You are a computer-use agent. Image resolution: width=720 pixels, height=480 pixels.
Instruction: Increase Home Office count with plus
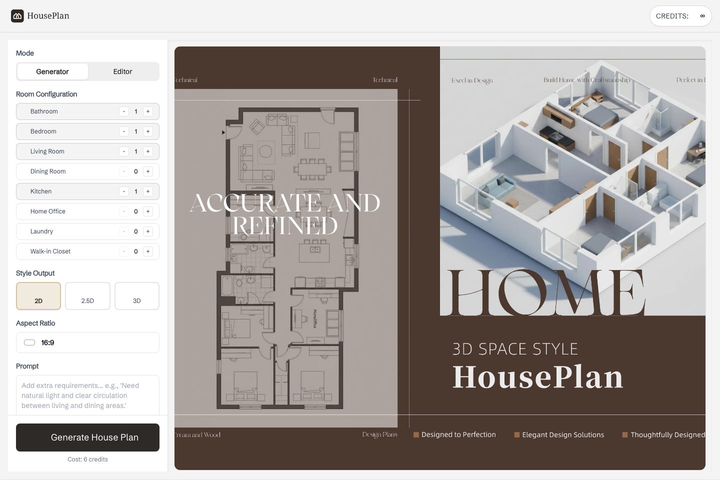[148, 211]
